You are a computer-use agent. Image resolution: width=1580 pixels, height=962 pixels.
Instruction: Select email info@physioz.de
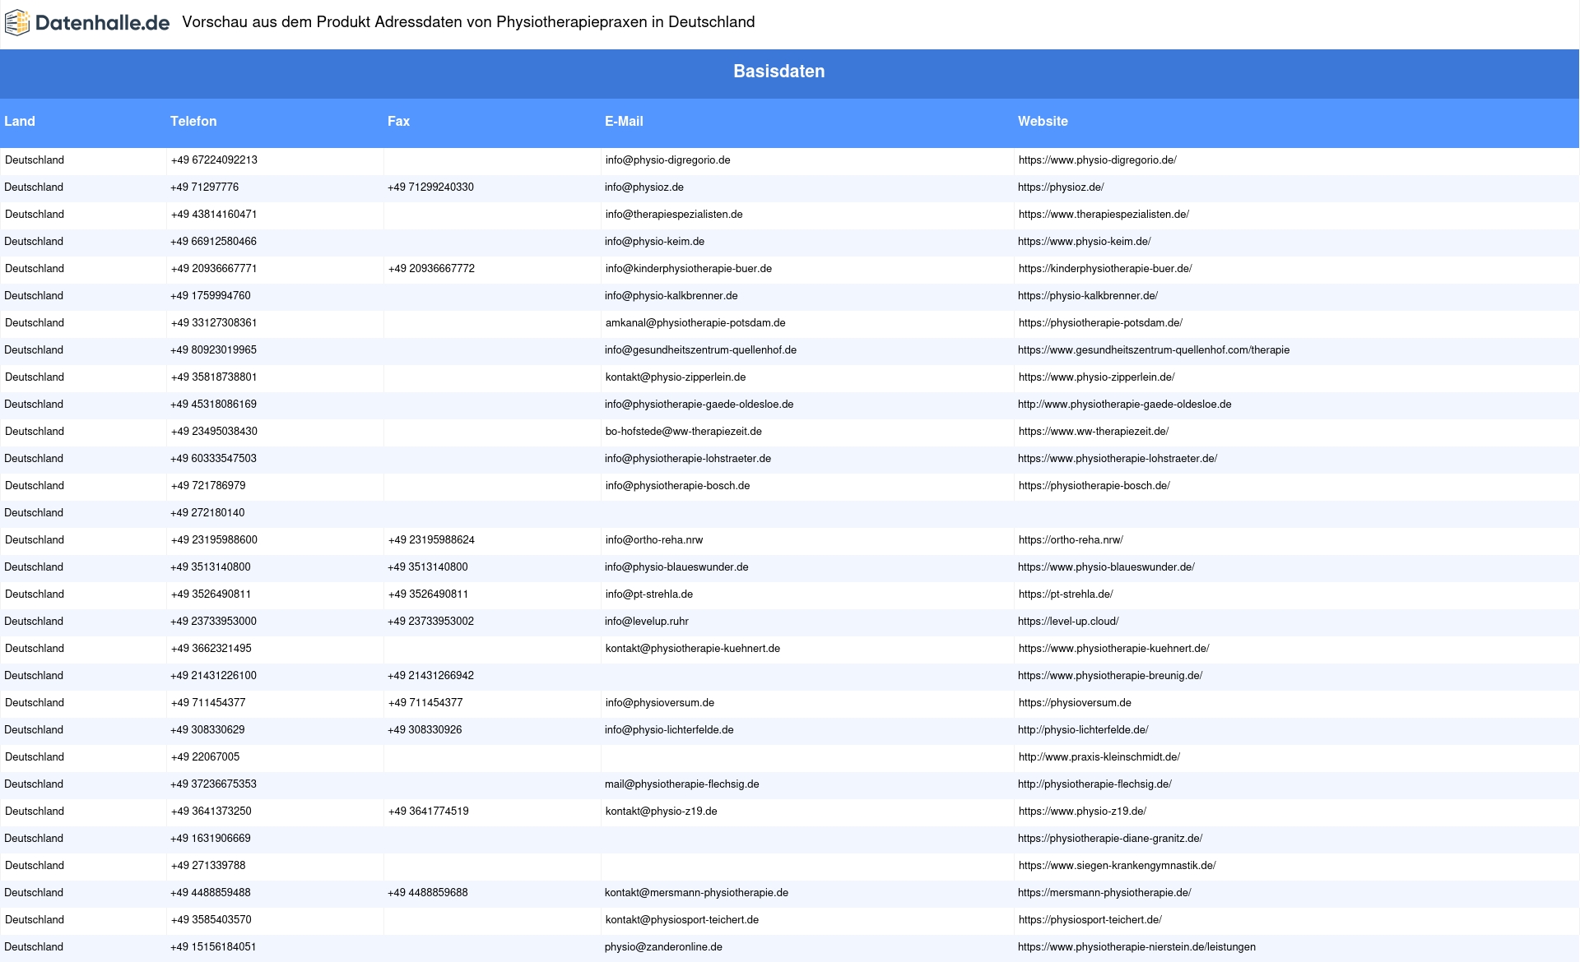pyautogui.click(x=644, y=187)
